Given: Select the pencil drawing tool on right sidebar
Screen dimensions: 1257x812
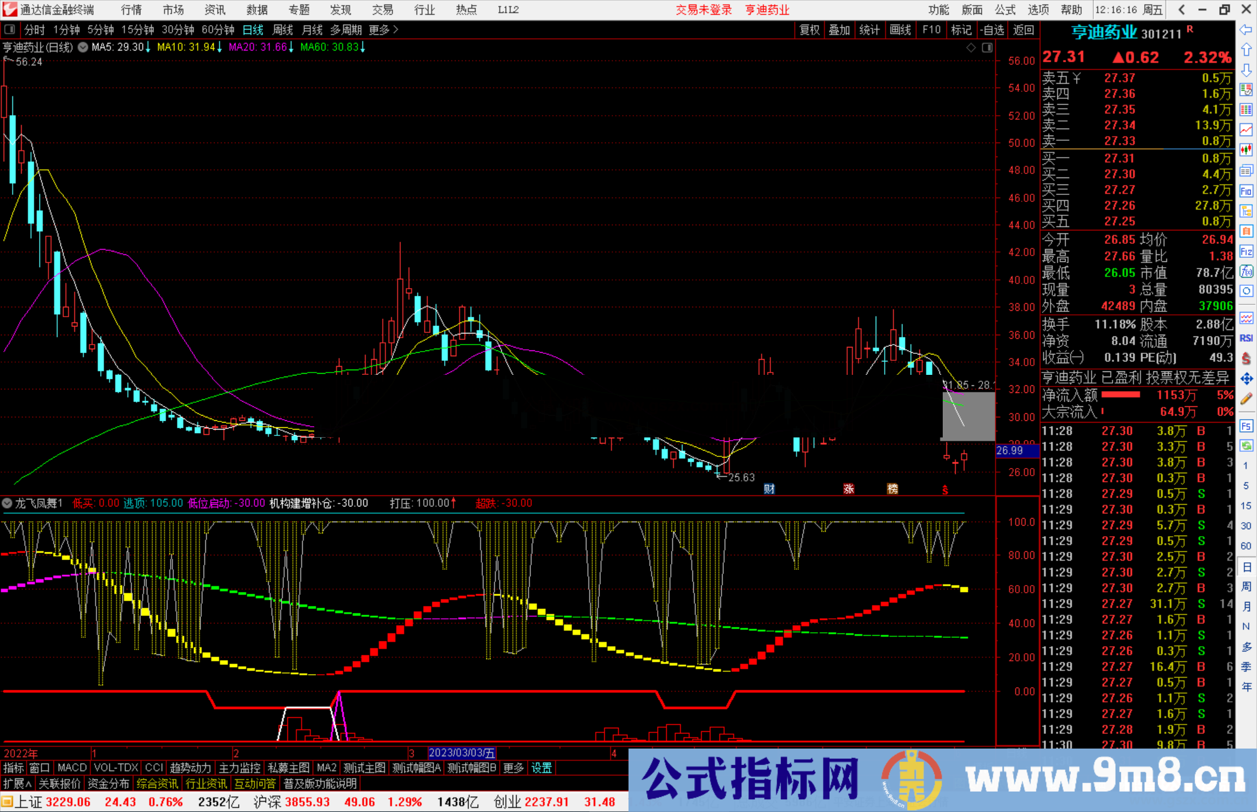Looking at the screenshot, I should tap(1247, 398).
